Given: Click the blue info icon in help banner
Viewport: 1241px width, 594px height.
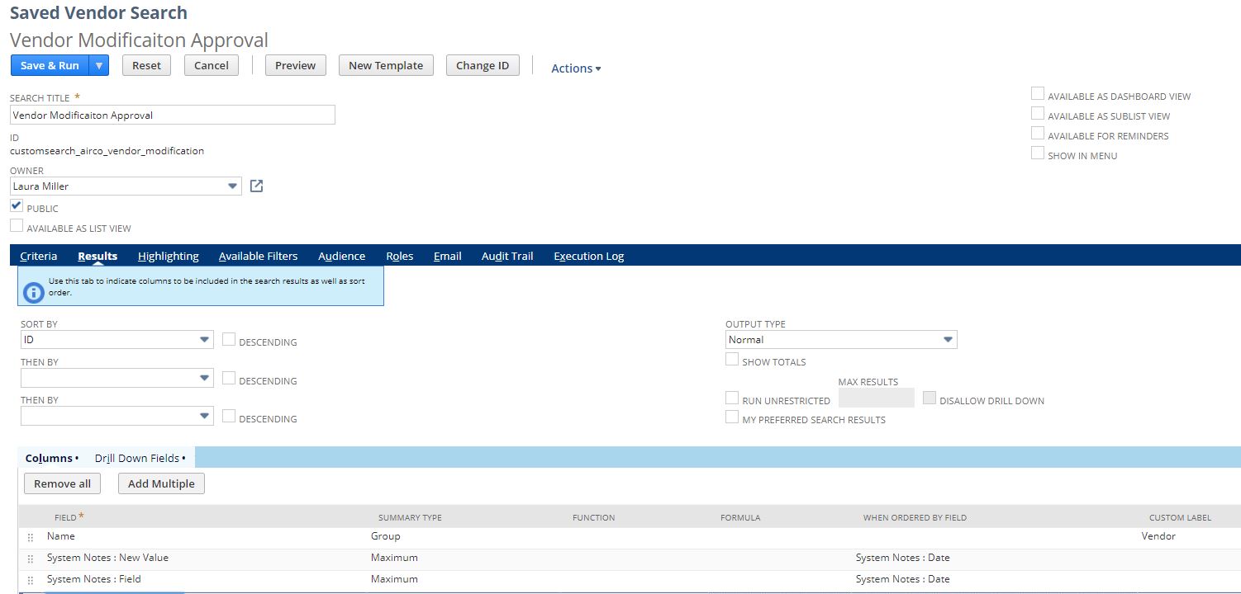Looking at the screenshot, I should click(x=33, y=292).
